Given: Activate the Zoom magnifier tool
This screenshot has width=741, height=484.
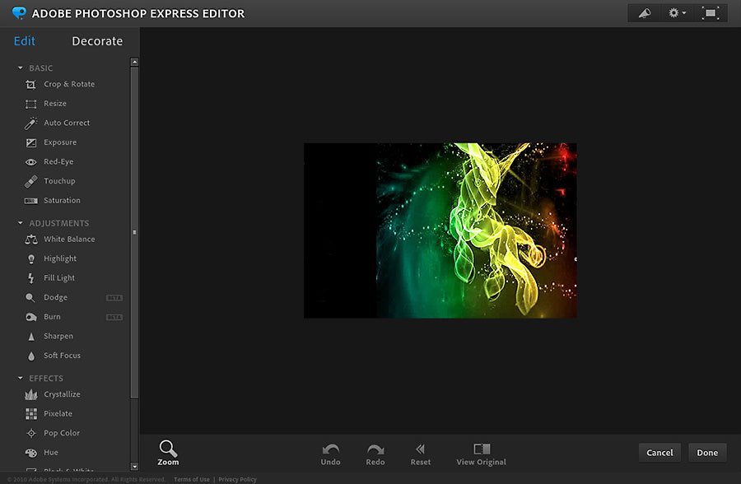Looking at the screenshot, I should 168,452.
